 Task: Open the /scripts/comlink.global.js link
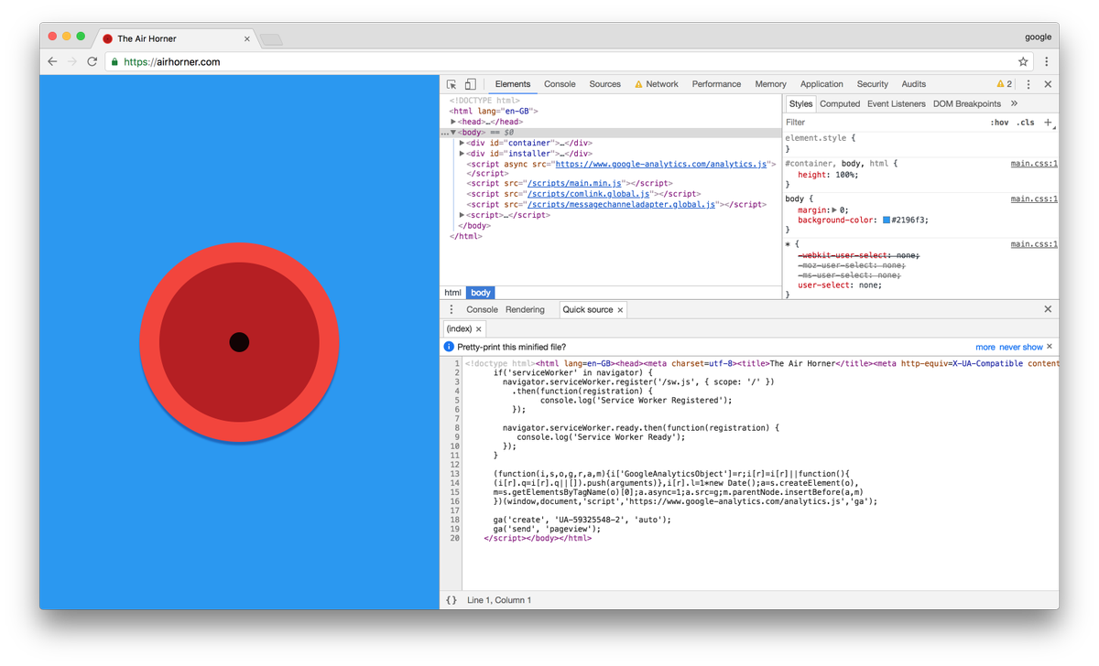point(588,194)
